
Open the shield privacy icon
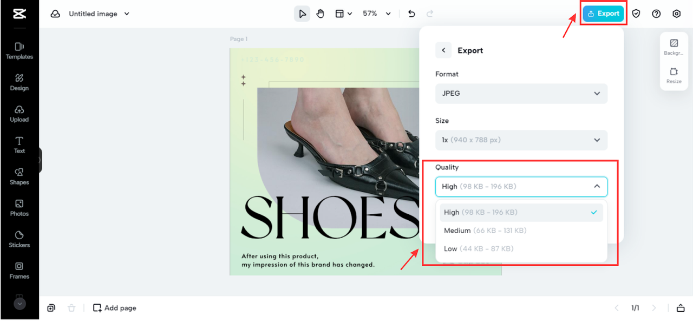(x=636, y=14)
